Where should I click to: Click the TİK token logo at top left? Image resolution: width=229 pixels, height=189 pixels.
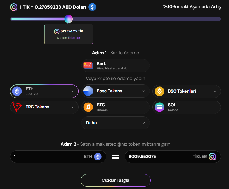[x=13, y=7]
